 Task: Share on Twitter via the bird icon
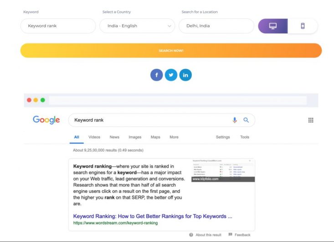[171, 75]
